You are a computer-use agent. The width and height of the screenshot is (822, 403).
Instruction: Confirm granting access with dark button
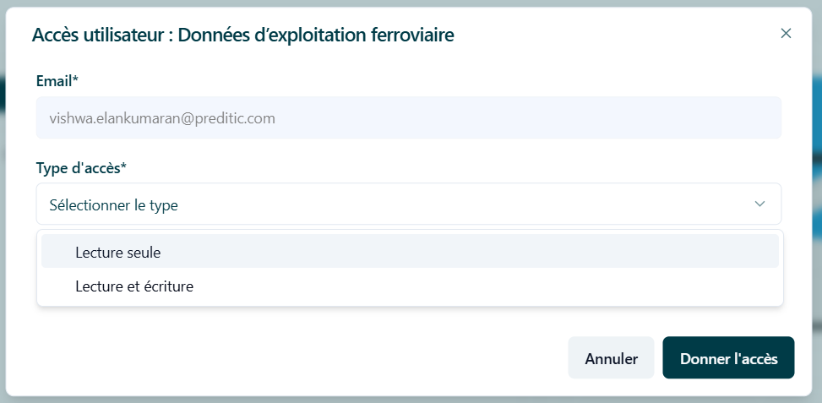728,357
